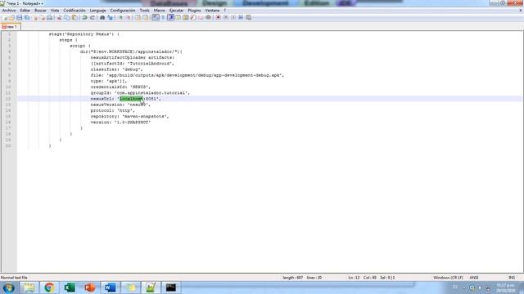Open Word from the taskbar

coord(110,287)
